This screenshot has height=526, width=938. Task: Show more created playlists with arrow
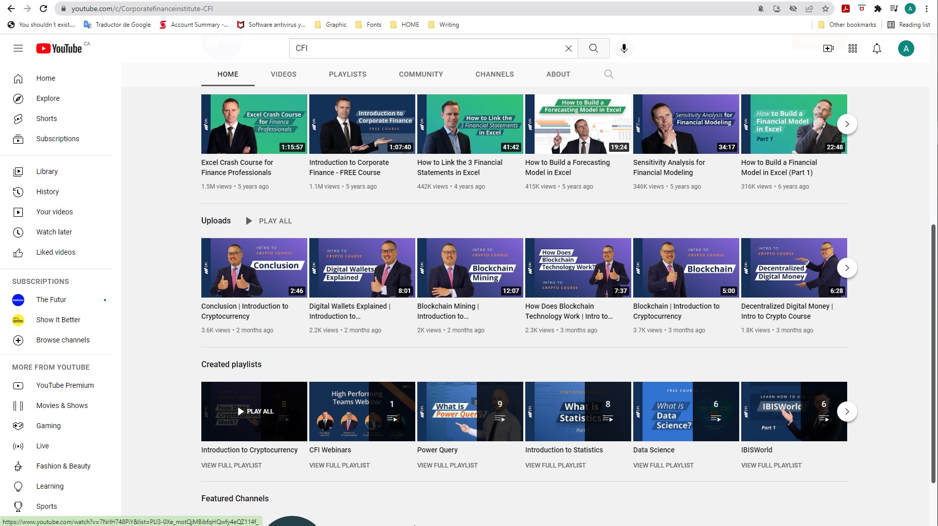(x=847, y=412)
